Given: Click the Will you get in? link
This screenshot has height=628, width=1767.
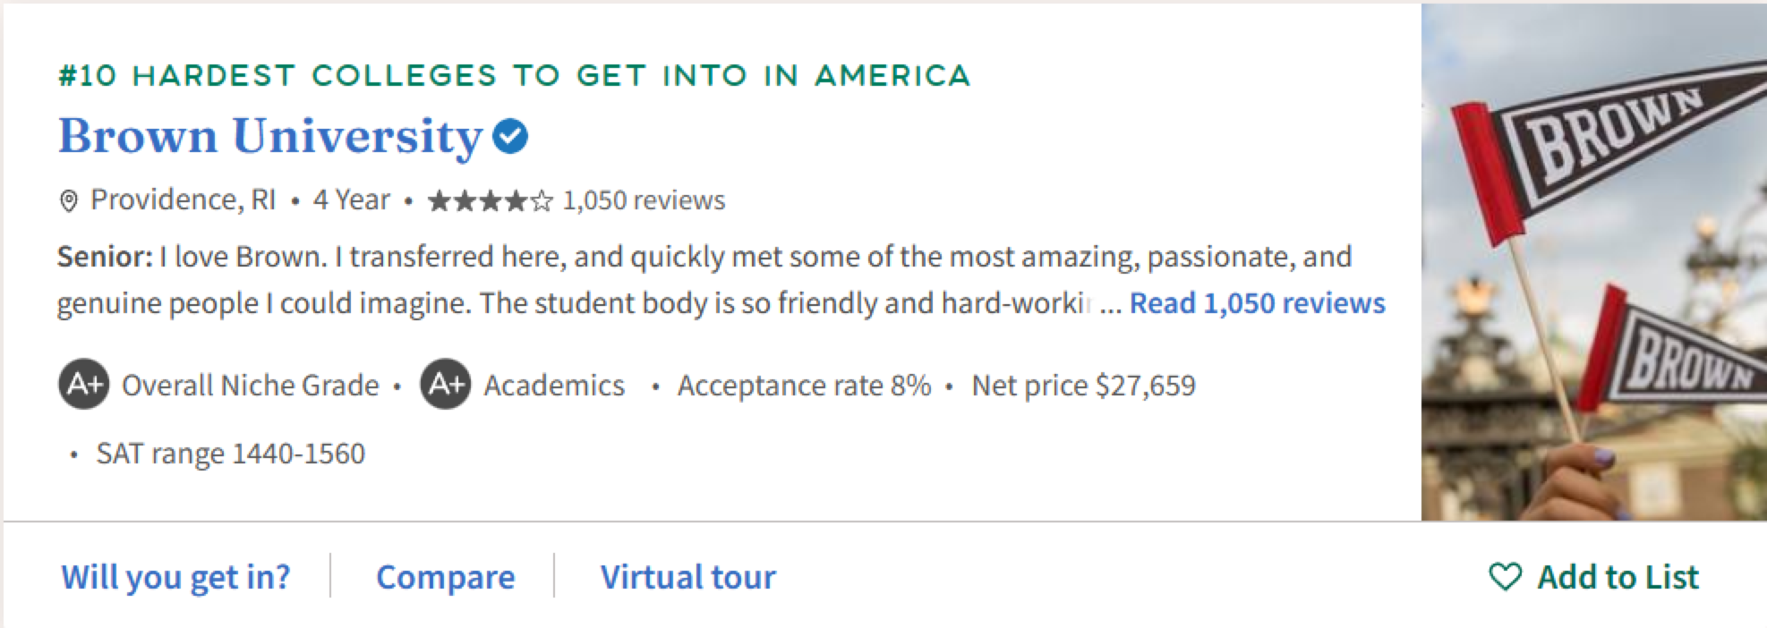Looking at the screenshot, I should click(x=175, y=577).
